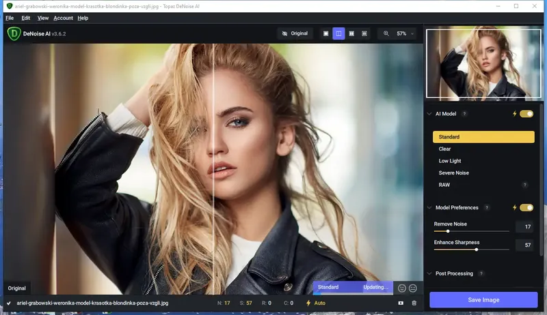The height and width of the screenshot is (315, 547).
Task: Select the side-by-side view icon
Action: [351, 33]
